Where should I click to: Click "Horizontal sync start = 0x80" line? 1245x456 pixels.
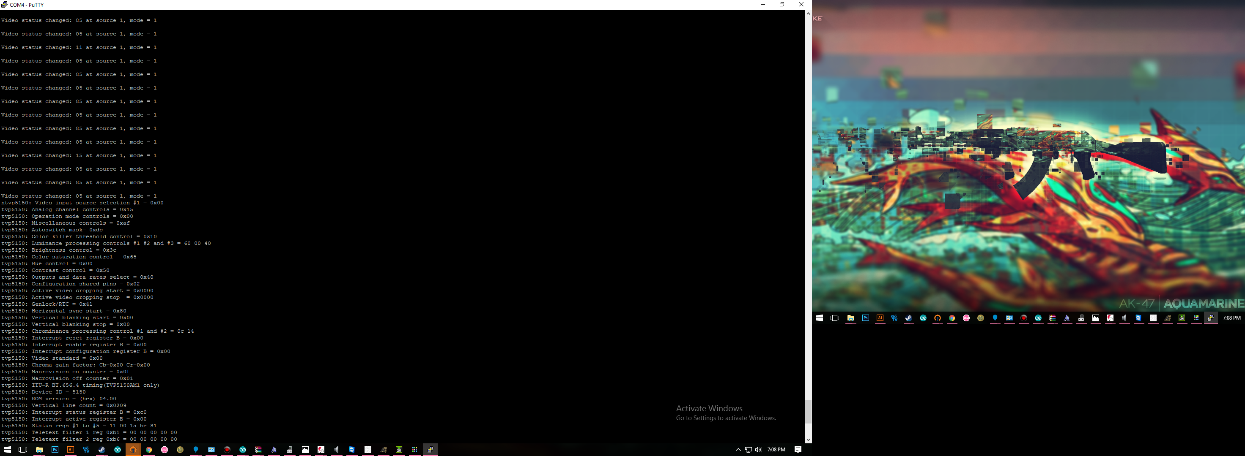point(64,311)
